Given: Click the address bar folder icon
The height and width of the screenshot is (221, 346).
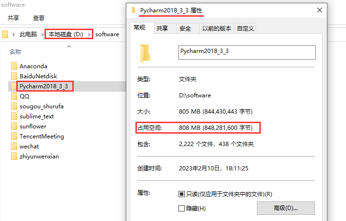Looking at the screenshot, I should coord(5,34).
